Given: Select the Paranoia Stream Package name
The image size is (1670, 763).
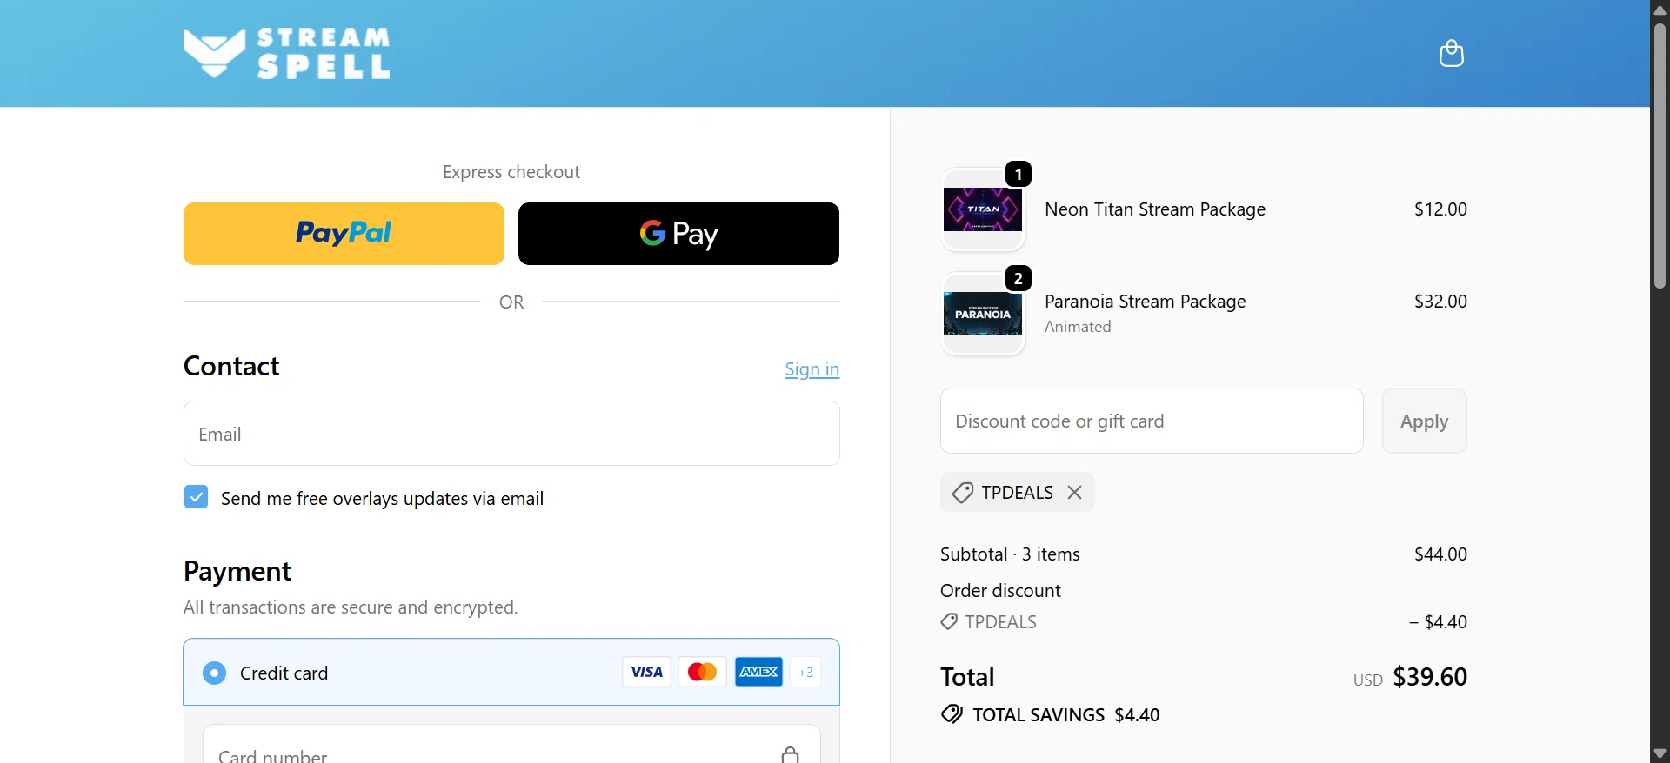Looking at the screenshot, I should (x=1146, y=302).
